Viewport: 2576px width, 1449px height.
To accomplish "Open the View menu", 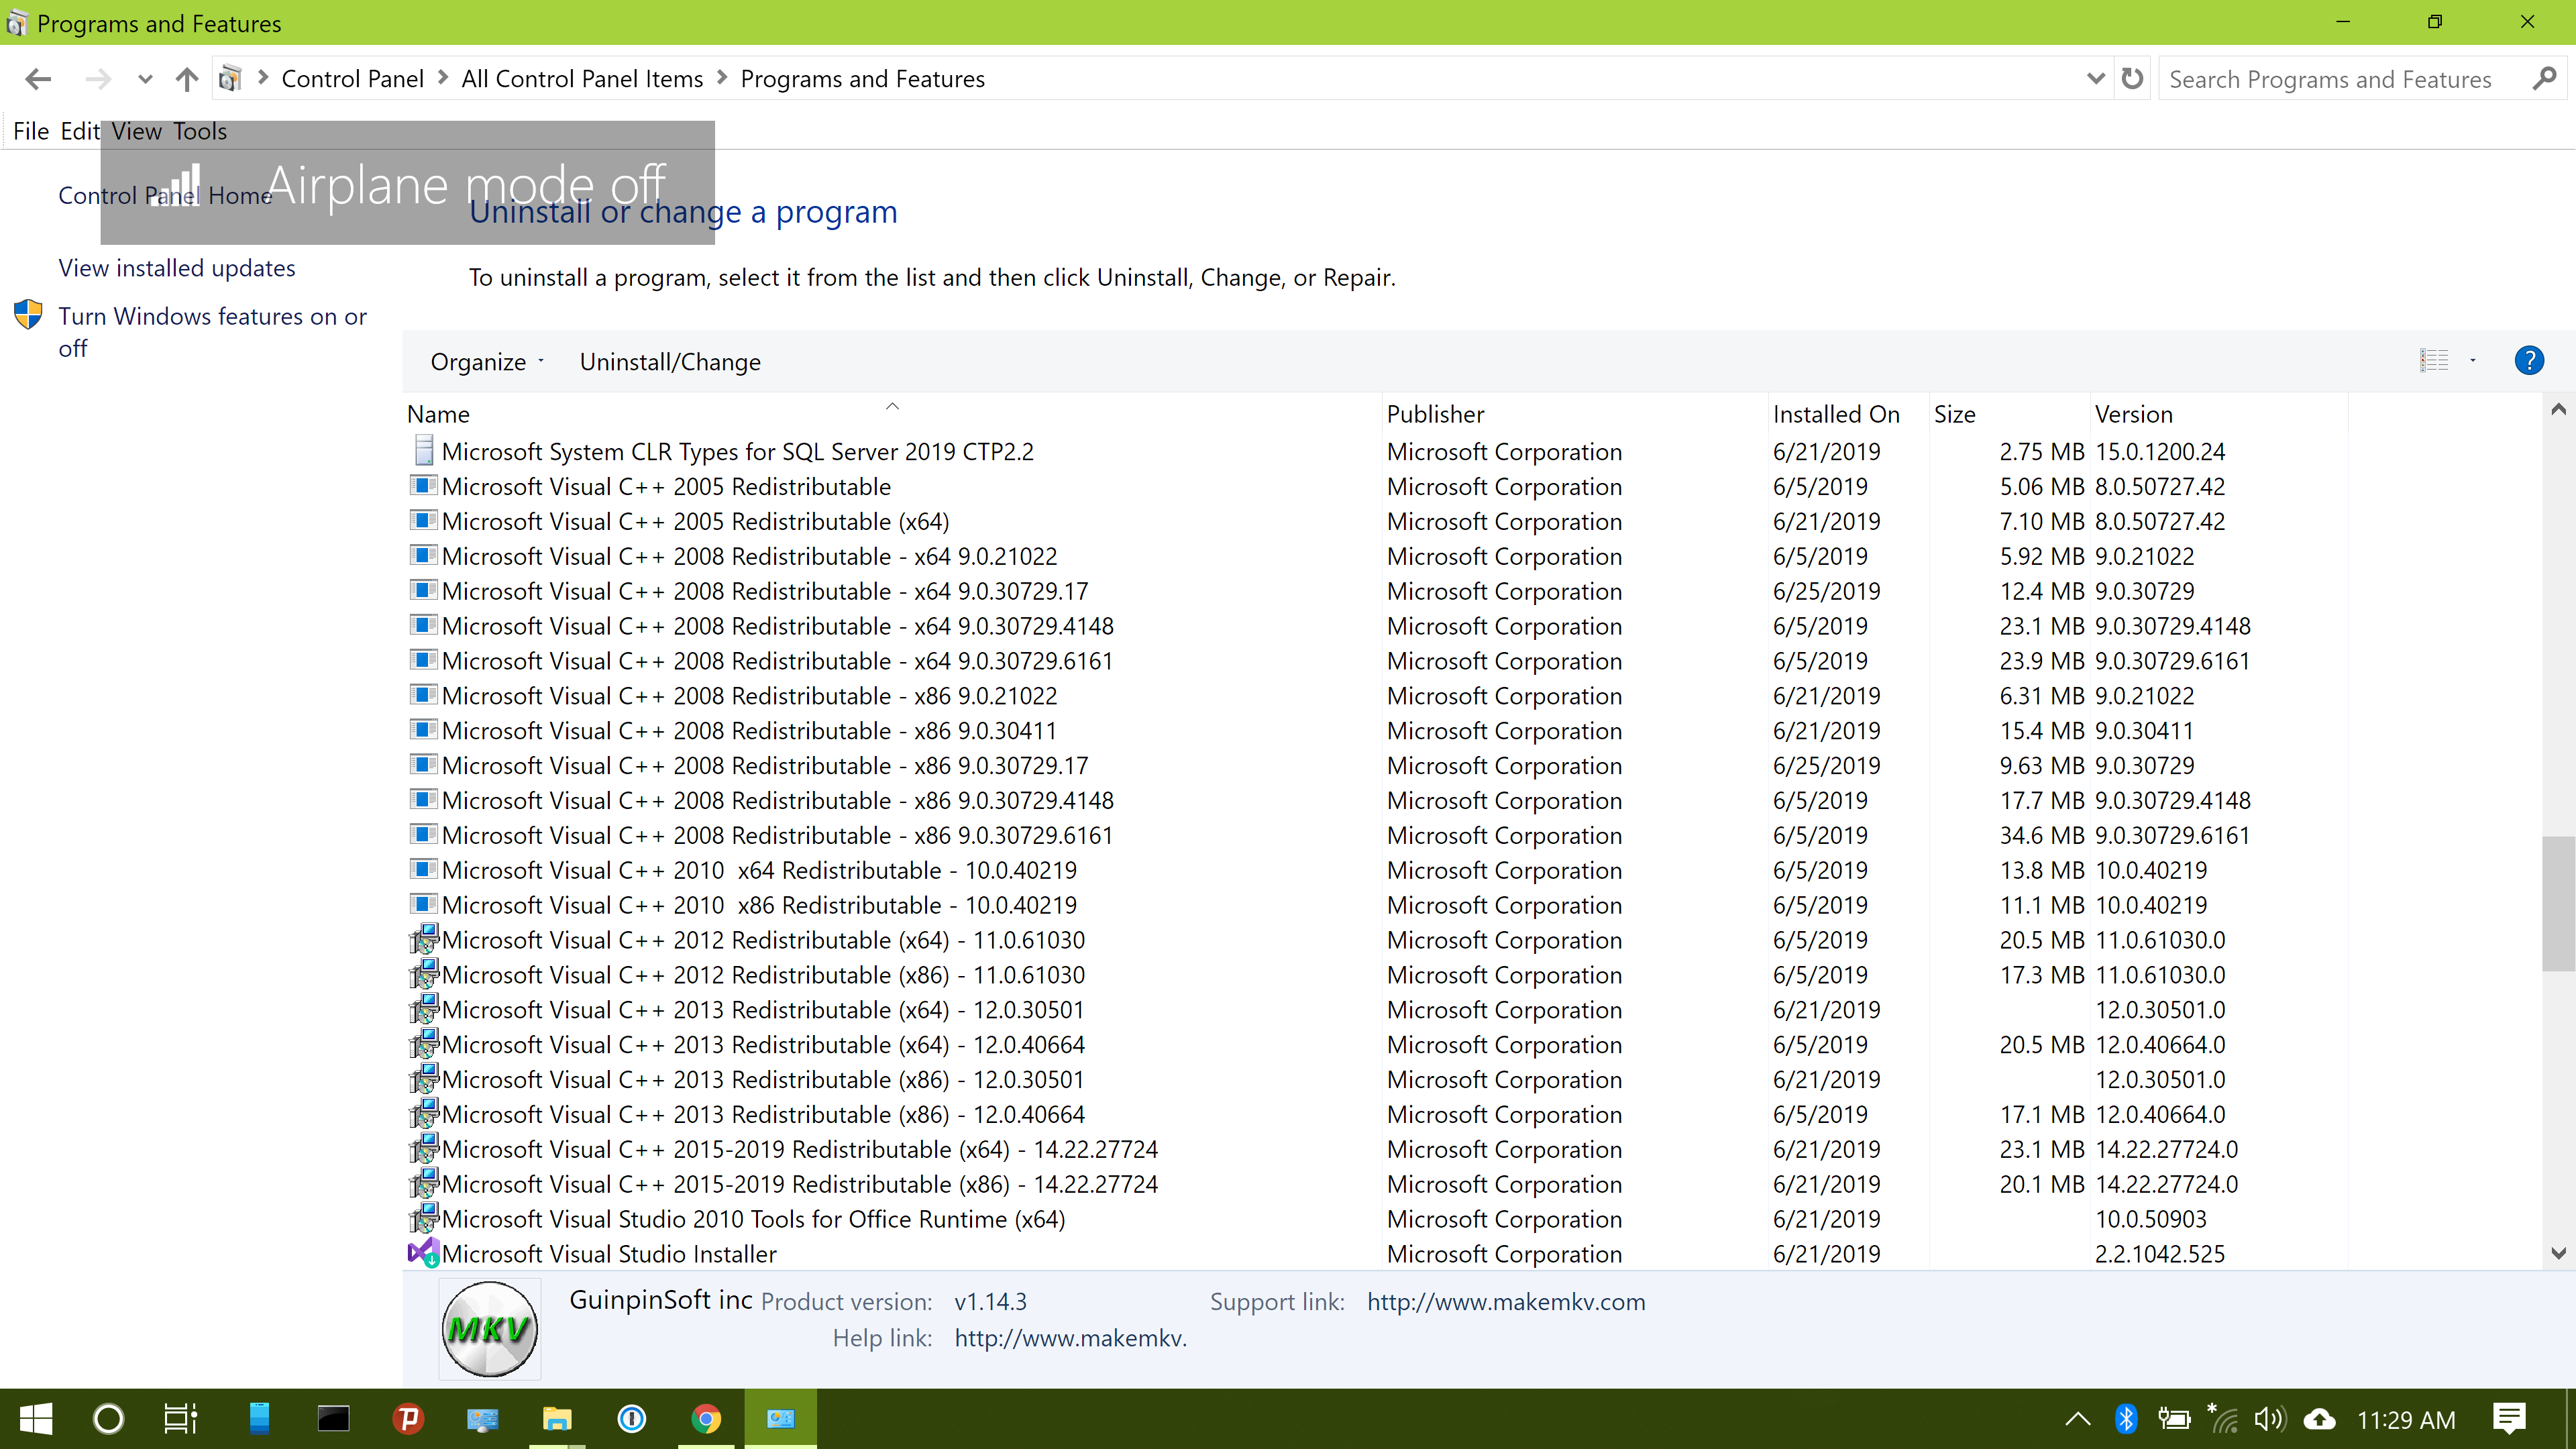I will 137,131.
